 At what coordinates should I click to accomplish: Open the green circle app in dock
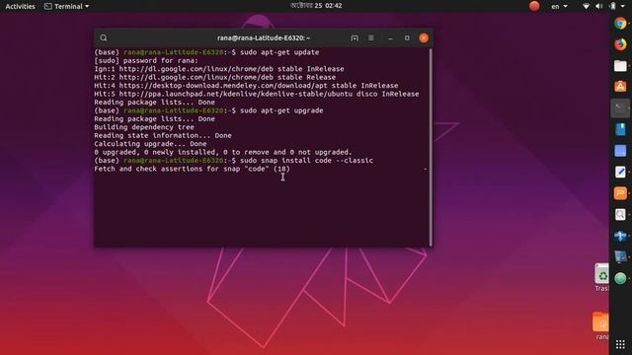(620, 278)
